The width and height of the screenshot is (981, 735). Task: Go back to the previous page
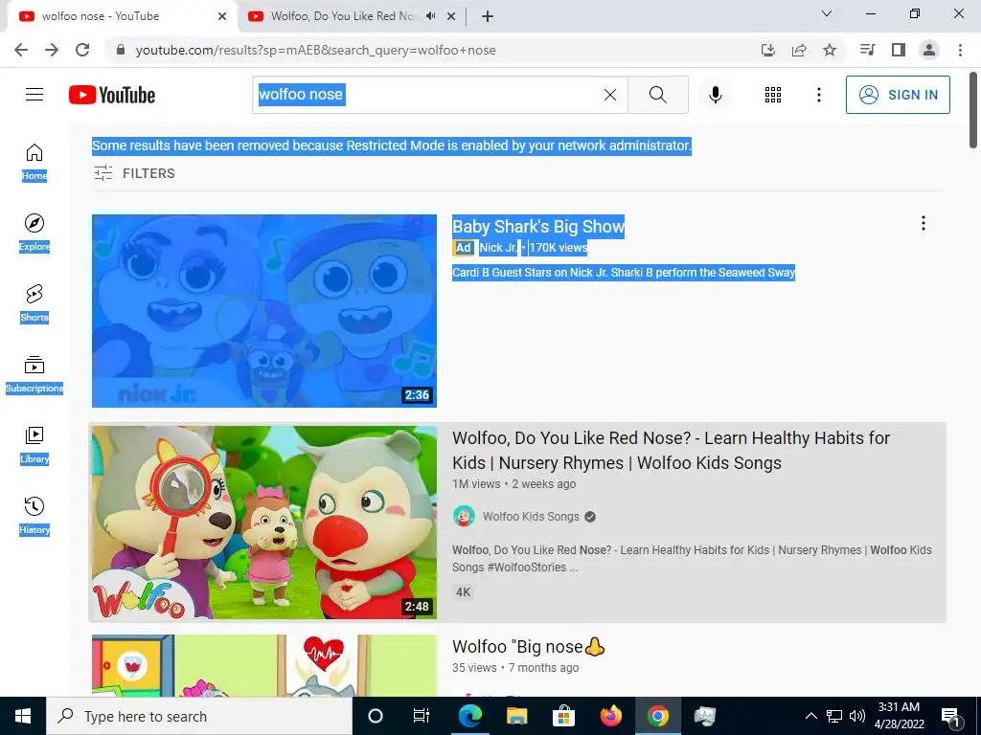point(21,50)
